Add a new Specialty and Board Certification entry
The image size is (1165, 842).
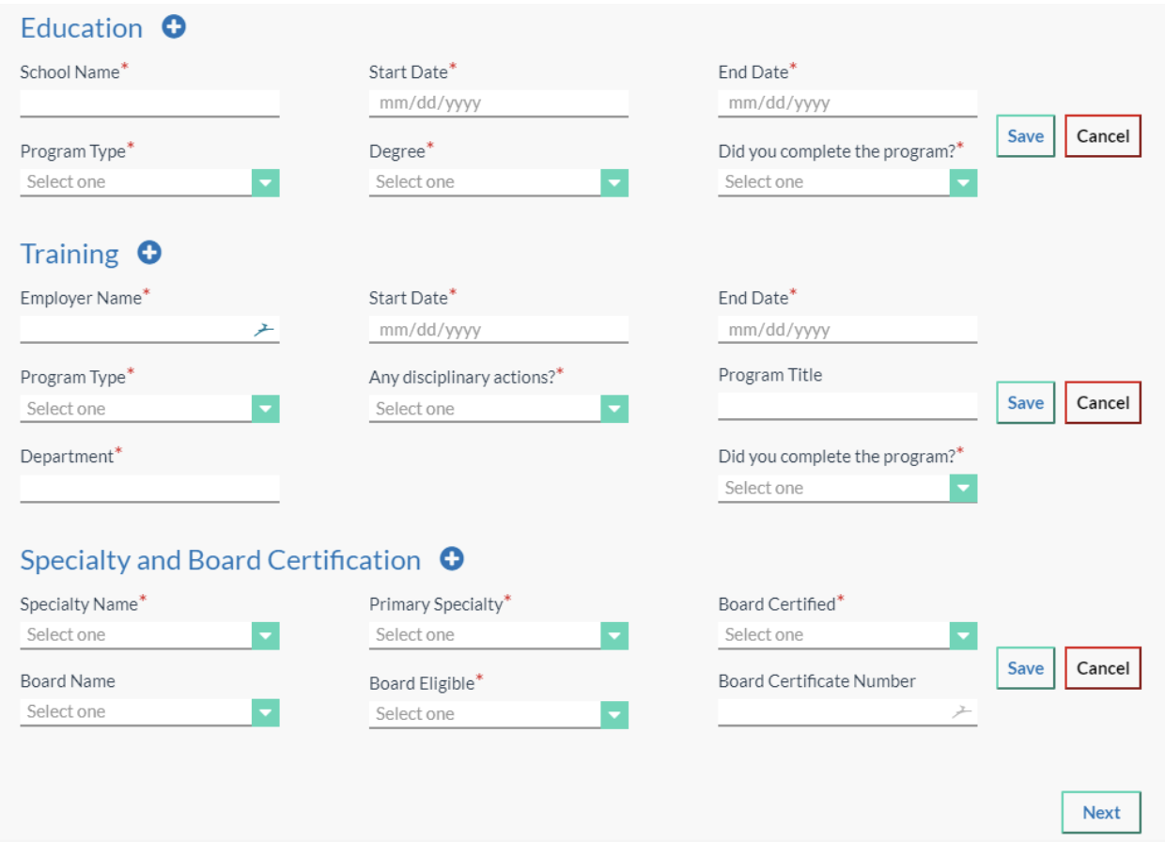(454, 557)
